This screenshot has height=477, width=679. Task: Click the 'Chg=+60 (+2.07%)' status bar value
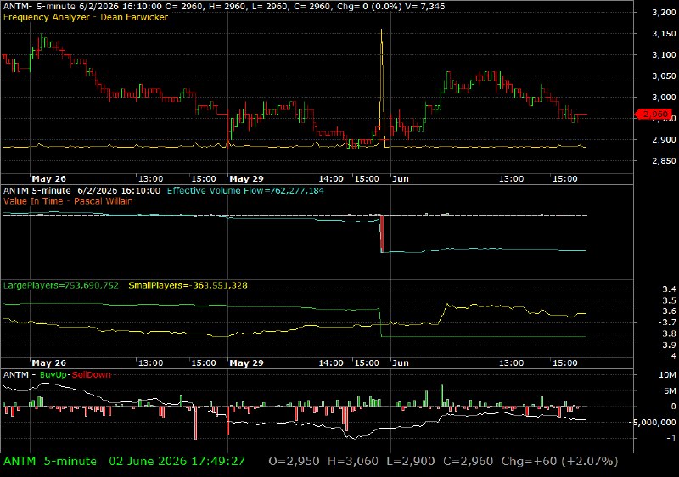559,461
